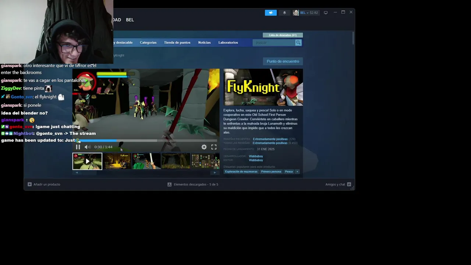Click the trailer time display 0:30 / 1:44
The height and width of the screenshot is (265, 471).
click(x=103, y=147)
